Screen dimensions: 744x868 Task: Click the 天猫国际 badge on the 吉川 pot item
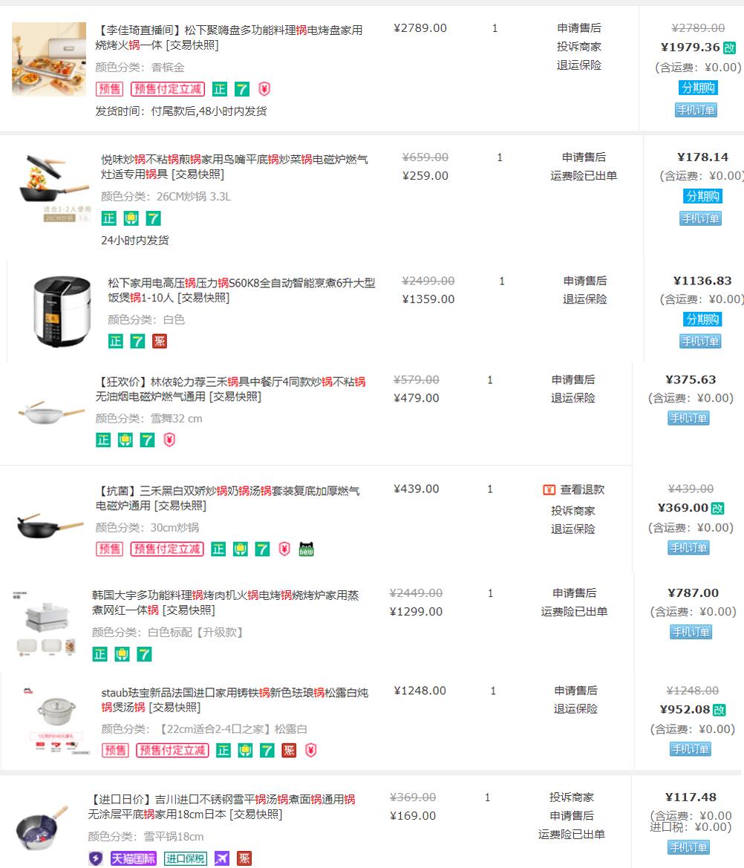(134, 858)
